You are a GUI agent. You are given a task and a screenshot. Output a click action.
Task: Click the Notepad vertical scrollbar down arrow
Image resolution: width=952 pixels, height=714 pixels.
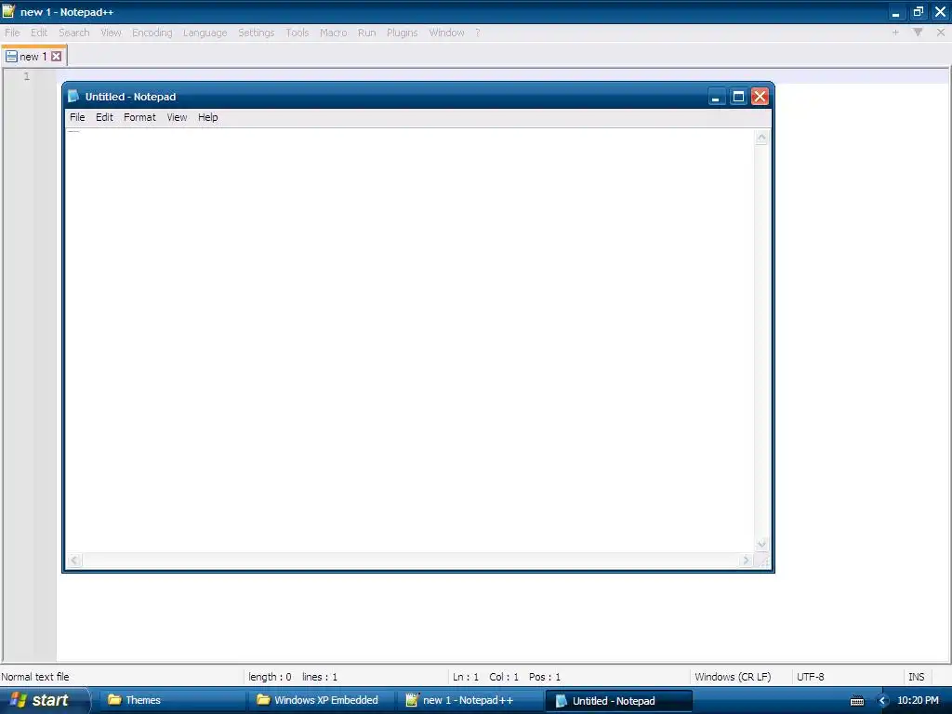761,544
